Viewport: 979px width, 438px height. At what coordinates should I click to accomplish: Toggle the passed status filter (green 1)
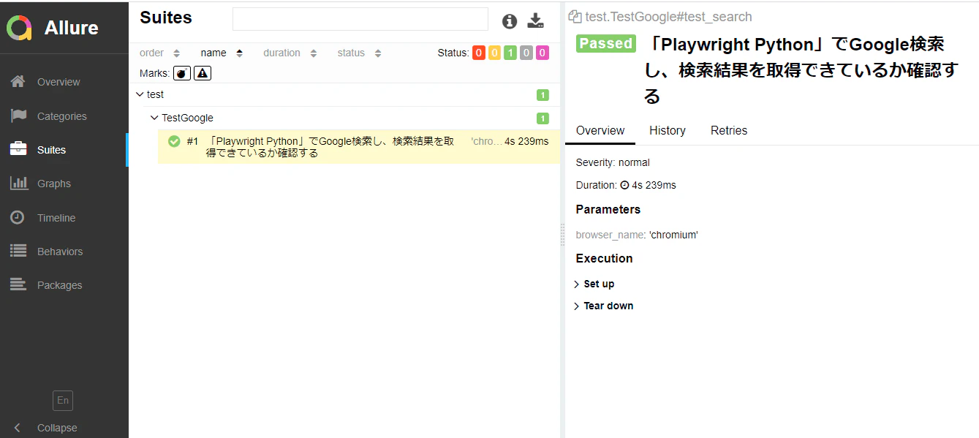click(510, 53)
